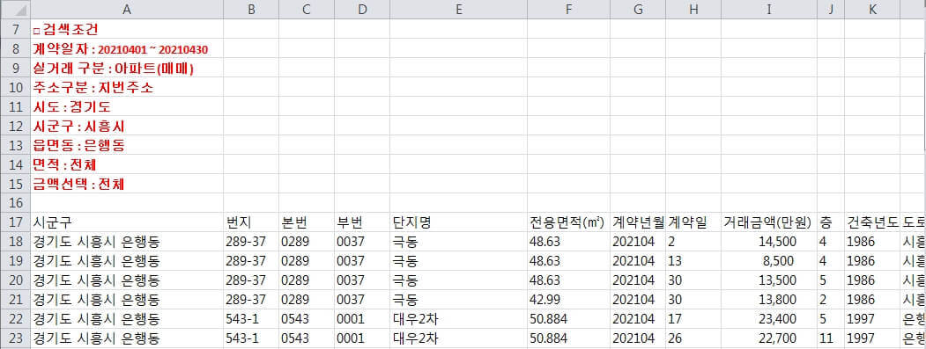Click the '시군구 : 시흥시' cell

point(126,126)
